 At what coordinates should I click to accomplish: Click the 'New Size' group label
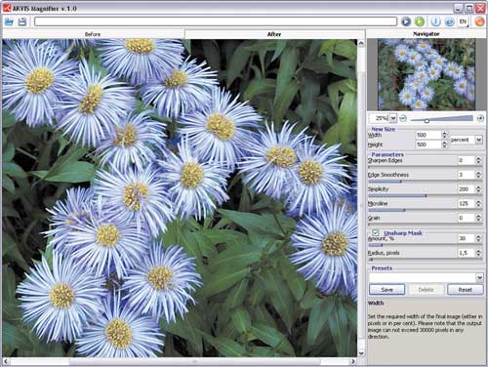[384, 129]
